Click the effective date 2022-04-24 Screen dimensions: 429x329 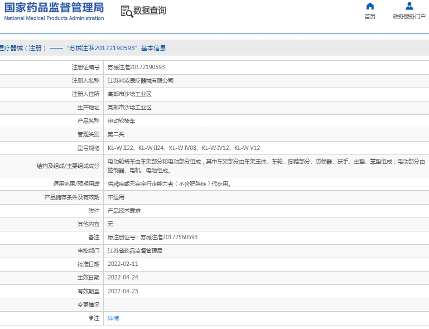(123, 277)
